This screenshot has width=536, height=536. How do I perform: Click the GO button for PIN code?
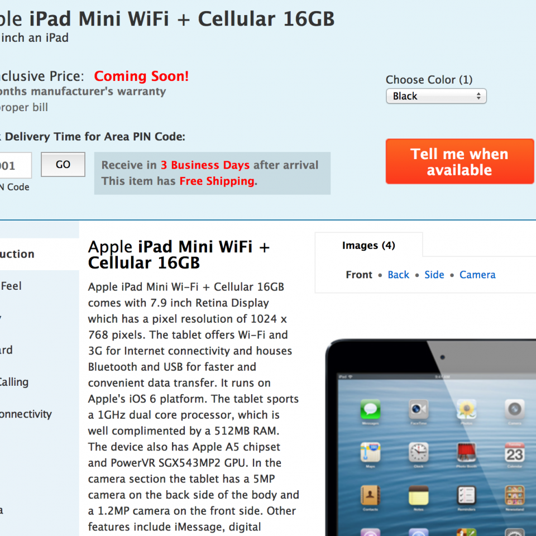[x=63, y=164]
